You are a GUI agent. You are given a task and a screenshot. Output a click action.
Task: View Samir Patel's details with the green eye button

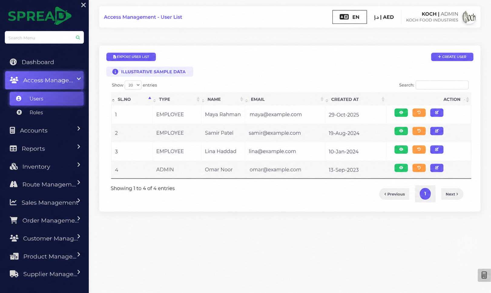401,131
